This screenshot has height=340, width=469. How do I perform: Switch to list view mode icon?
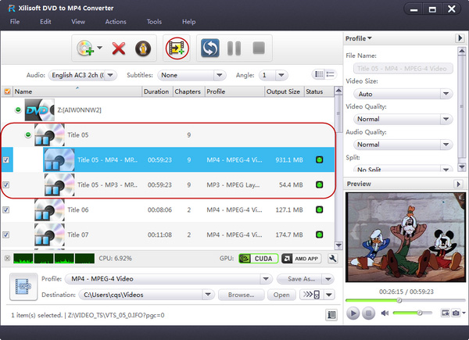pos(330,74)
